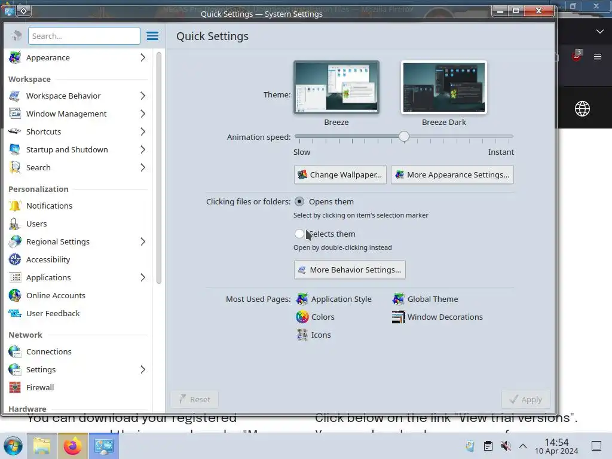
Task: Open Colors page icon
Action: click(x=302, y=317)
